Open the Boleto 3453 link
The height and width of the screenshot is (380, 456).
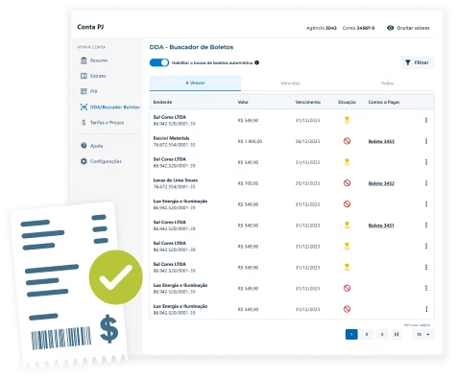[x=381, y=141]
